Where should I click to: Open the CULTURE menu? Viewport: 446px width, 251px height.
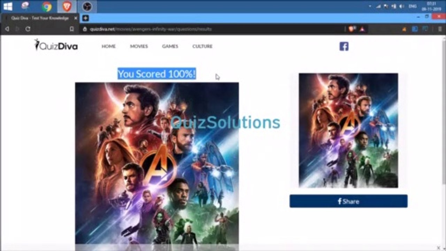pos(202,46)
